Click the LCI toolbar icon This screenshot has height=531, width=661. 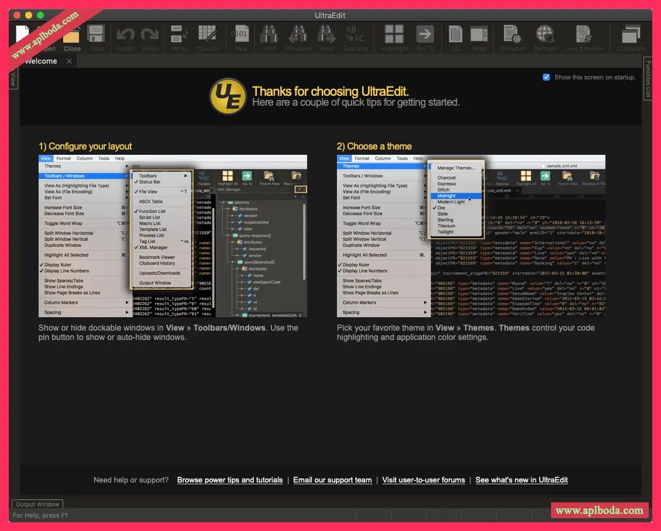[x=456, y=38]
